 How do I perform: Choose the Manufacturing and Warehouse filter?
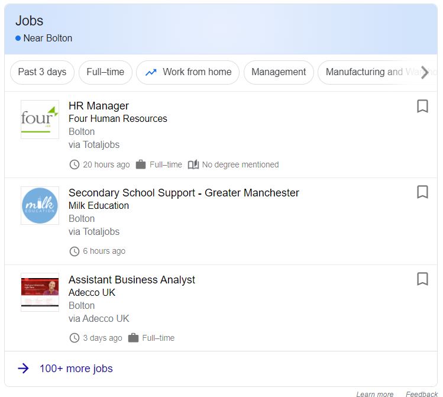[370, 72]
